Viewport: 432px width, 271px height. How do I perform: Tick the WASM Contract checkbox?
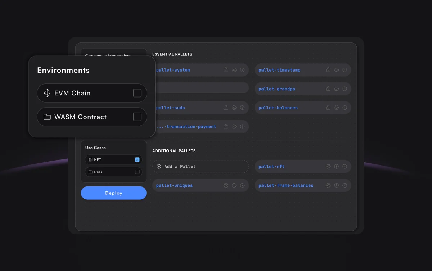pyautogui.click(x=137, y=117)
